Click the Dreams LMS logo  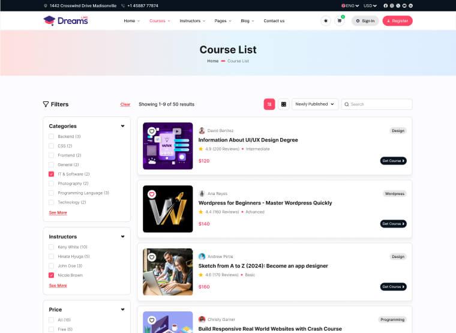point(65,20)
